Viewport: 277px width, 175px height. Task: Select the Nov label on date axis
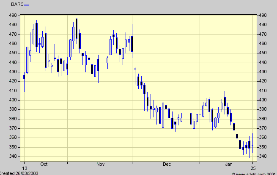pyautogui.click(x=100, y=164)
